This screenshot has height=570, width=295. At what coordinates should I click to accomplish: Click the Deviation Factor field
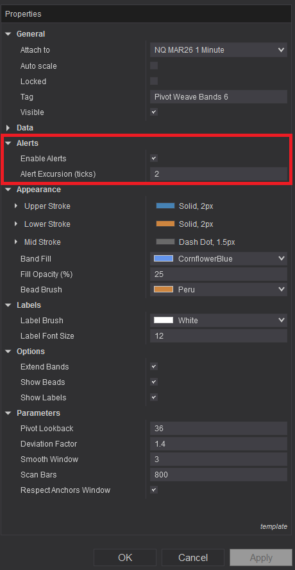219,444
